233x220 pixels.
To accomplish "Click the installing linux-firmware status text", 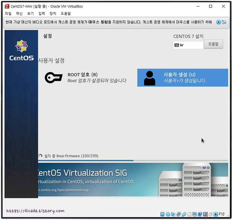I will [71, 156].
